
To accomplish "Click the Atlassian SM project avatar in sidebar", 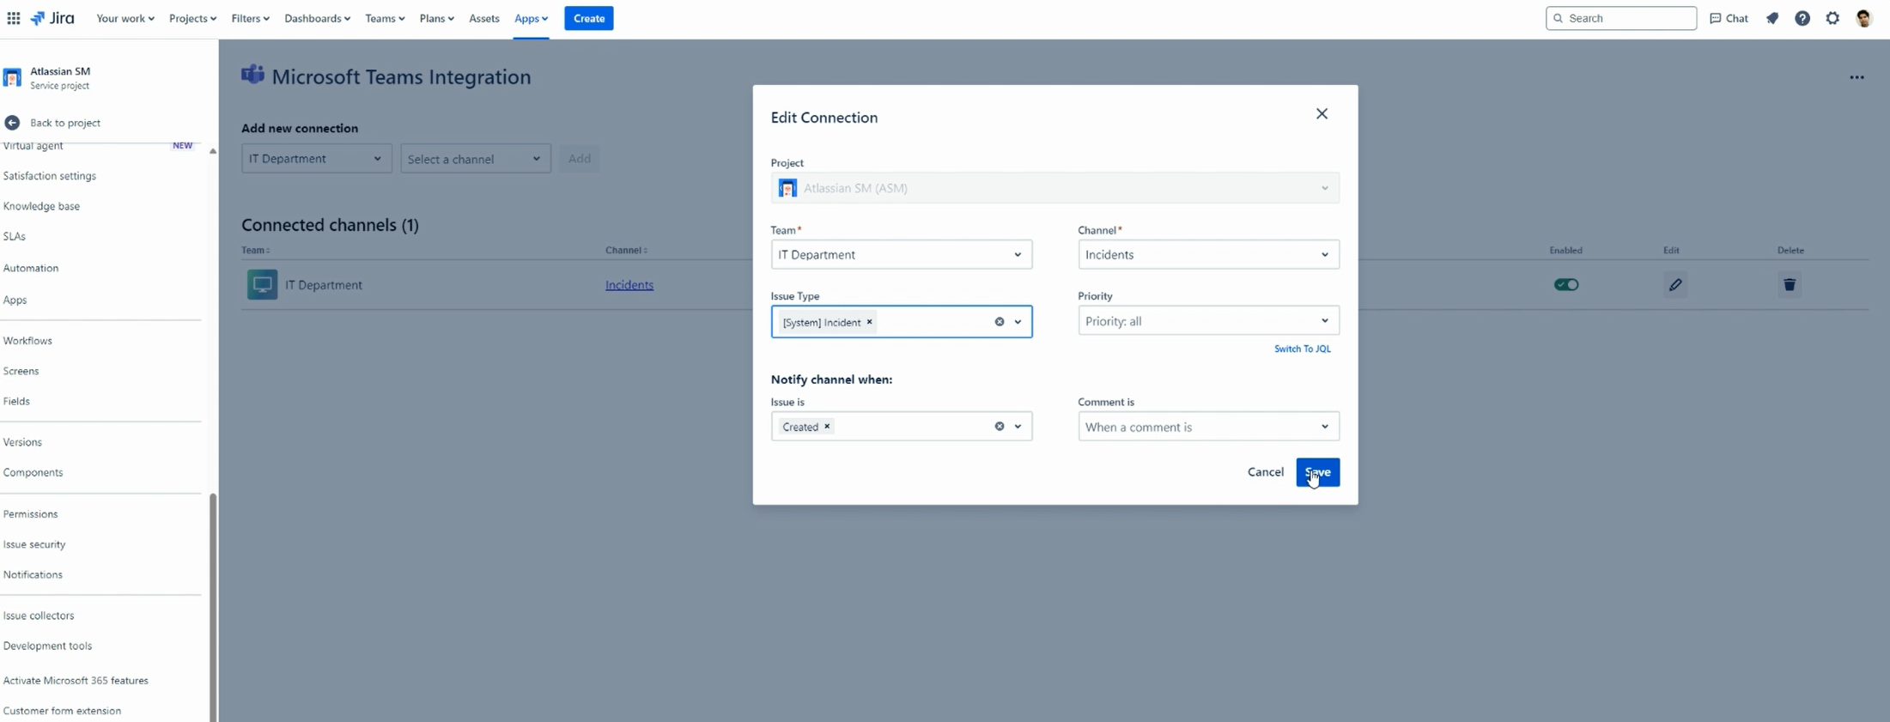I will 12,78.
